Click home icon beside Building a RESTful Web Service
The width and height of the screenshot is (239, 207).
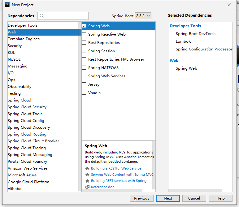87,169
